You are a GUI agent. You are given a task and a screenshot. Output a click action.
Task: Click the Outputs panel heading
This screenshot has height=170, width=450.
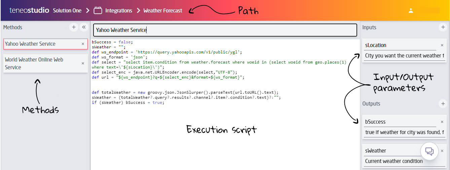click(371, 104)
